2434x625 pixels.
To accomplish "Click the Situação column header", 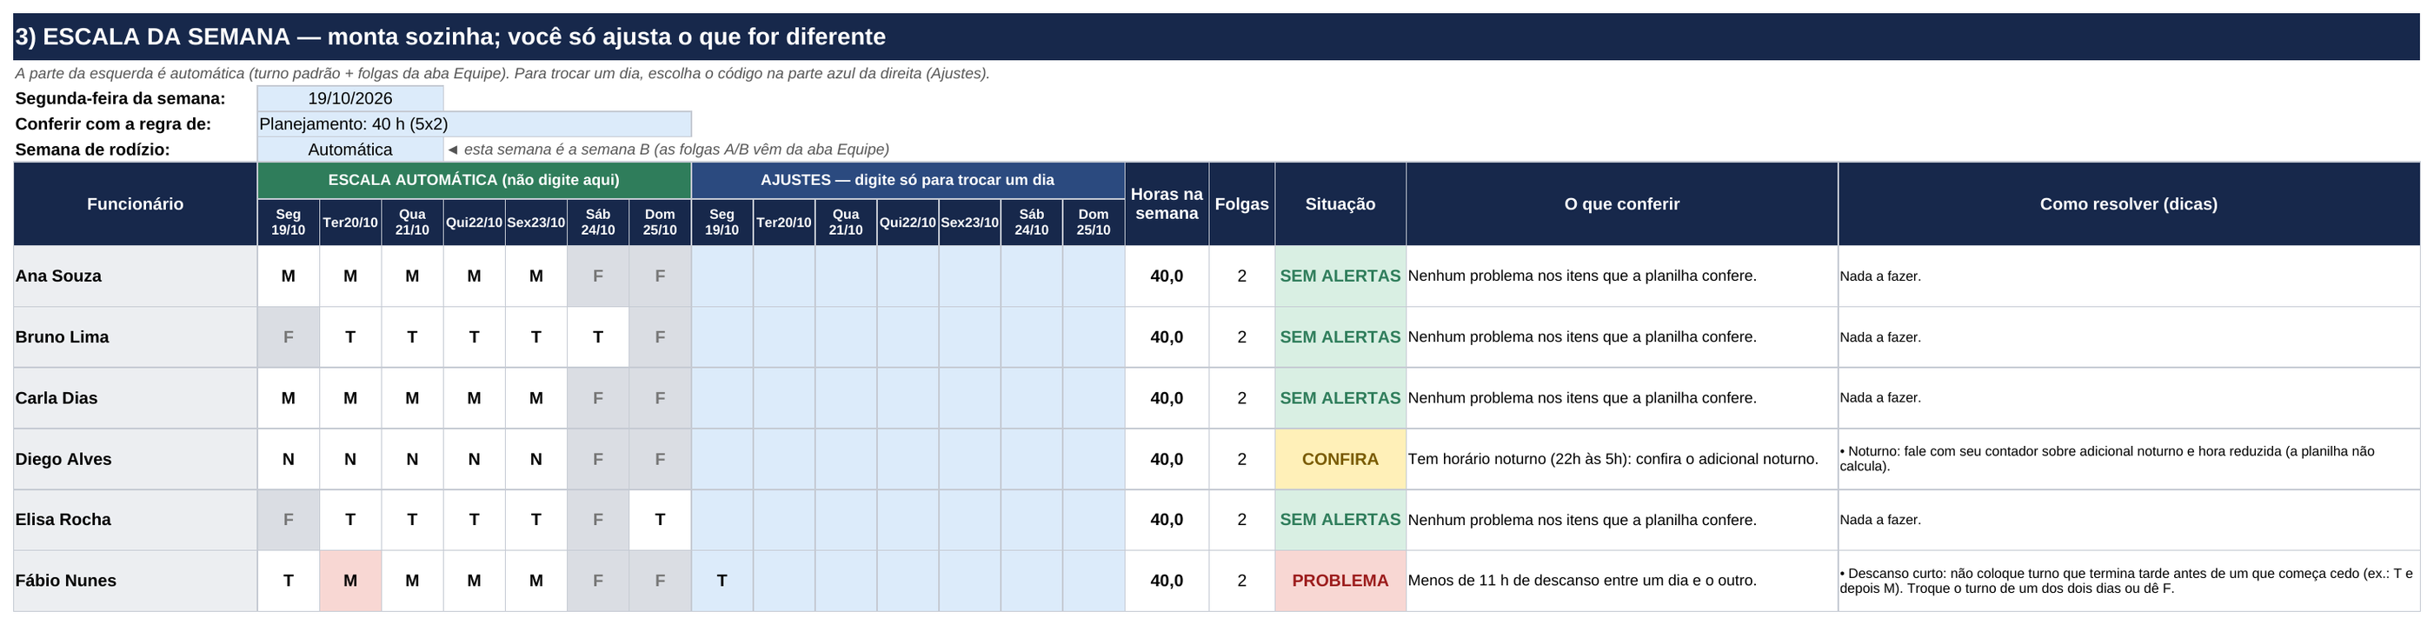I will pyautogui.click(x=1340, y=204).
